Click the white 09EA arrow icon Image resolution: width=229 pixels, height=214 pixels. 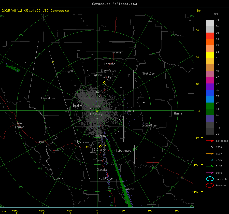coord(210,147)
